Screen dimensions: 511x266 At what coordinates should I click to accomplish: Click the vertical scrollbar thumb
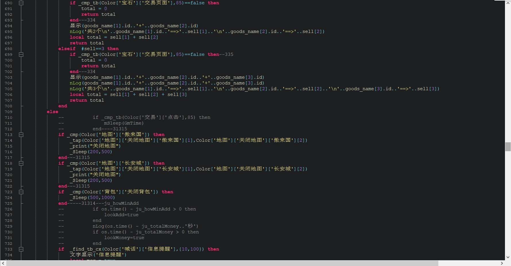click(508, 147)
